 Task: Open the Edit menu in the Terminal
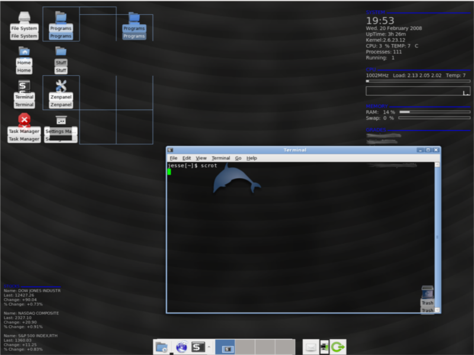pos(187,159)
